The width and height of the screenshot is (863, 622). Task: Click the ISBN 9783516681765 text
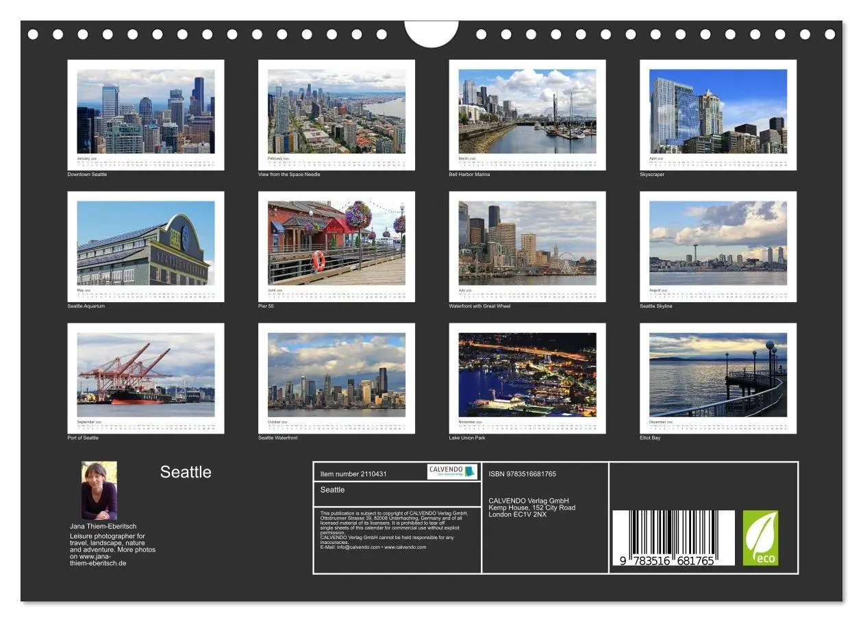coord(523,474)
